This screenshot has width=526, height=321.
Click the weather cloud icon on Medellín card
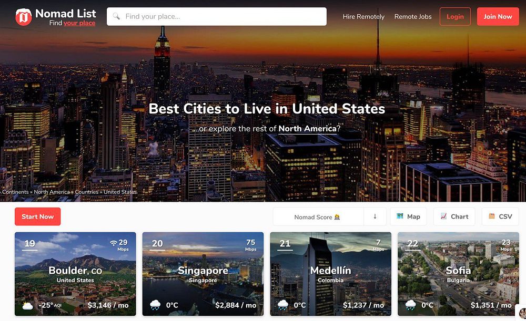(283, 305)
